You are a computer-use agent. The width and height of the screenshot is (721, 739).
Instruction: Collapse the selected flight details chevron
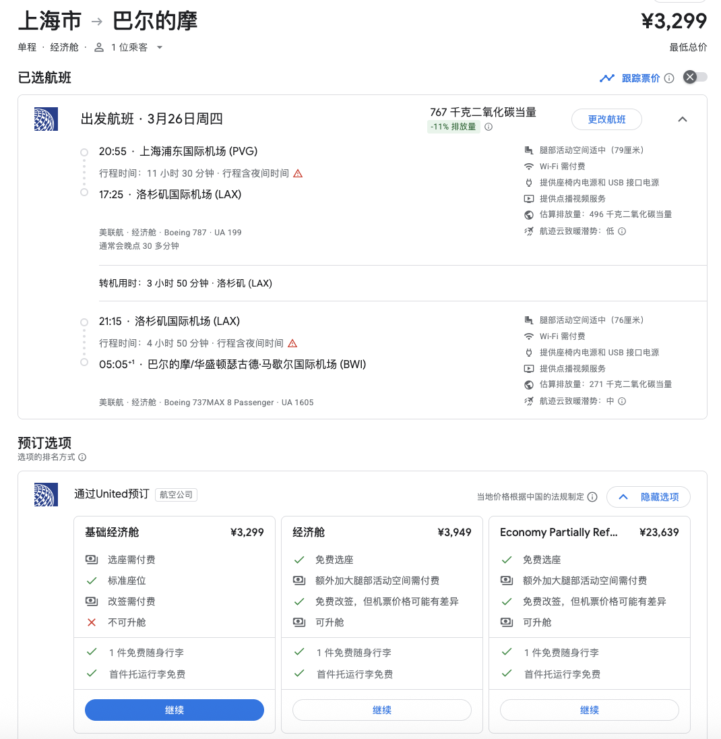point(682,119)
